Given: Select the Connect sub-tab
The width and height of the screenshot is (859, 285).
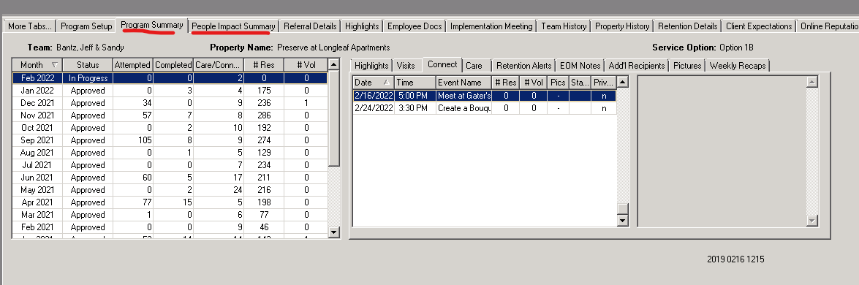Looking at the screenshot, I should [x=442, y=64].
